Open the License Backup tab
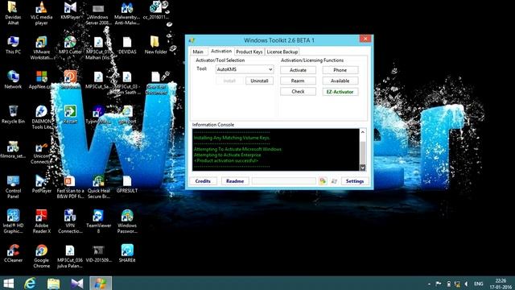Viewport: 515px width, 290px height. 282,52
